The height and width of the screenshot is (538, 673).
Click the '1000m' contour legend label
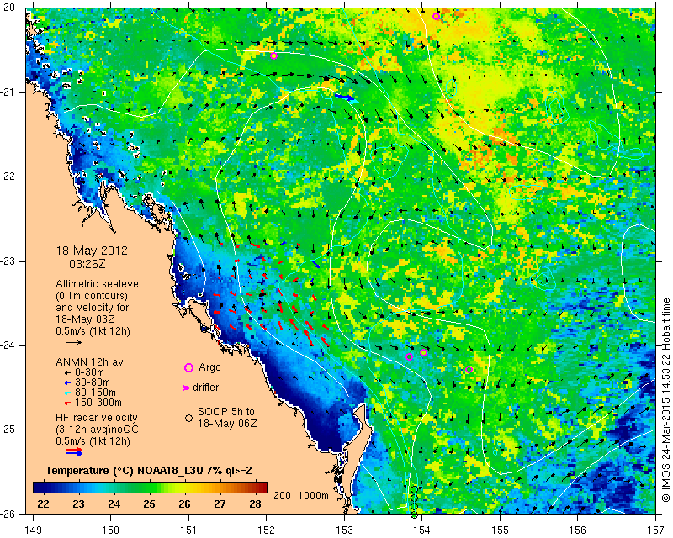[x=313, y=496]
